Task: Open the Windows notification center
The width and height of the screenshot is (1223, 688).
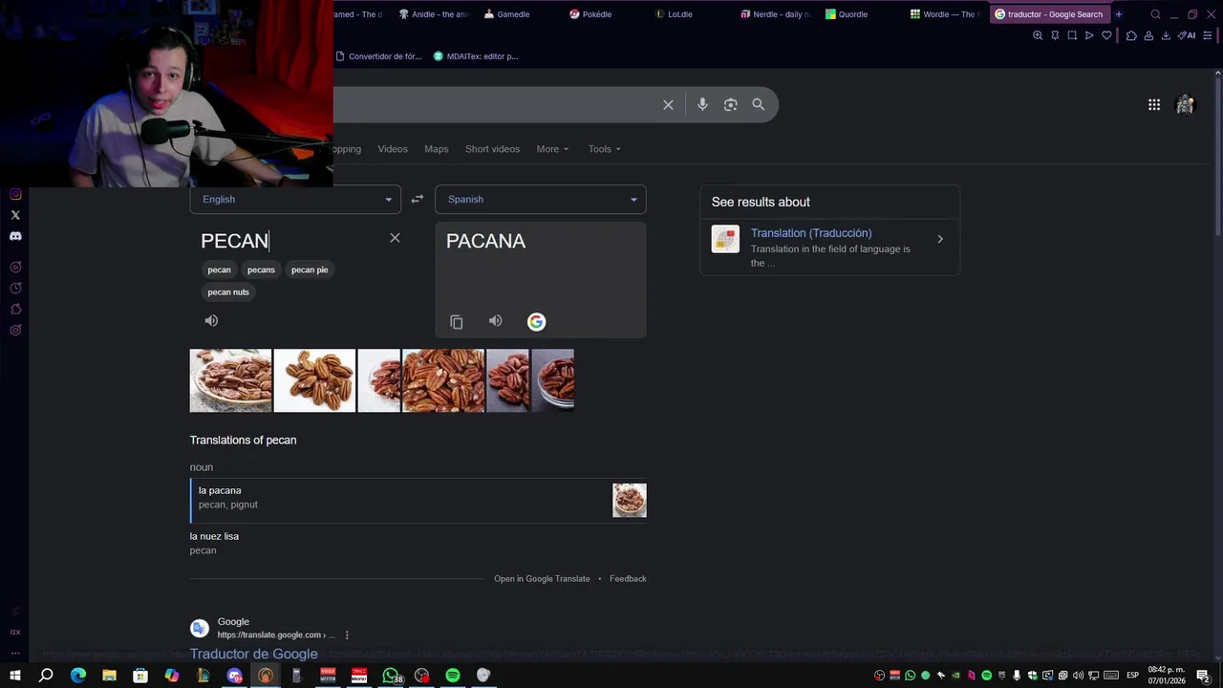Action: pyautogui.click(x=1203, y=676)
